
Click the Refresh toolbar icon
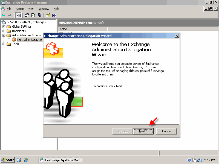tap(33, 15)
